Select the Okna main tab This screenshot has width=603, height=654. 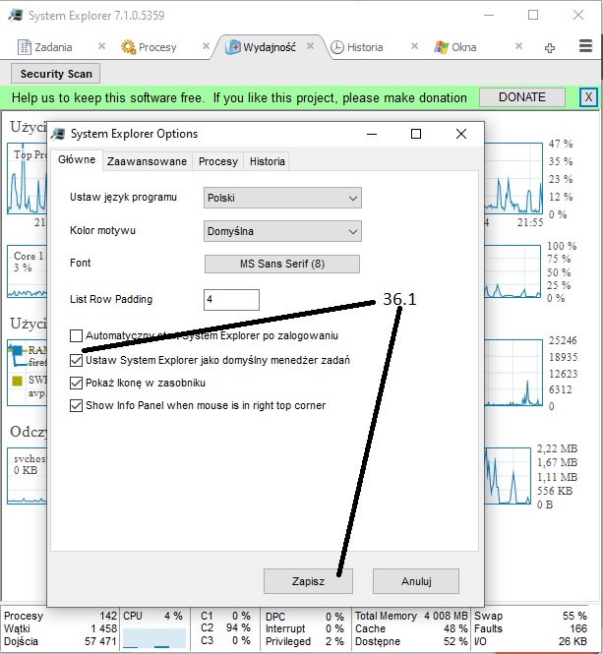[x=463, y=47]
